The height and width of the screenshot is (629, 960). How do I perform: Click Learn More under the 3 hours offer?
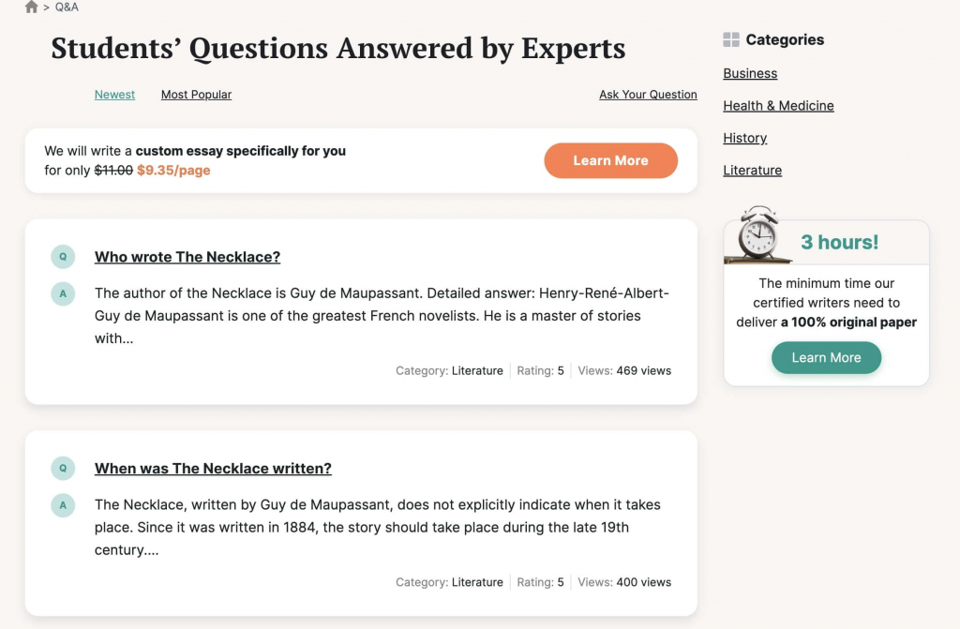click(x=826, y=357)
